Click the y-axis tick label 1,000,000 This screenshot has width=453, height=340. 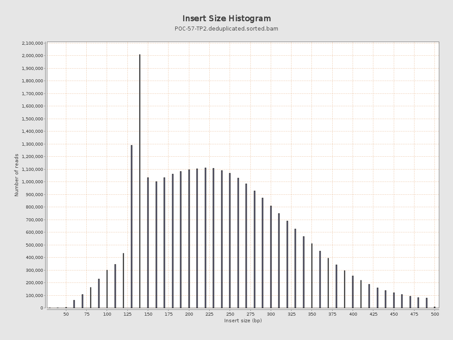coord(33,182)
